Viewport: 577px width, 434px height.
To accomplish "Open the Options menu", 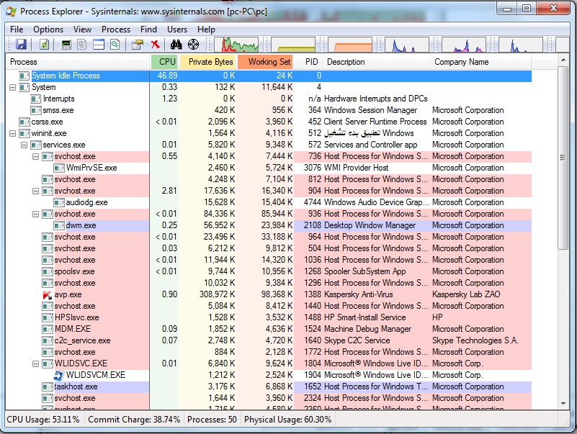I will 48,30.
